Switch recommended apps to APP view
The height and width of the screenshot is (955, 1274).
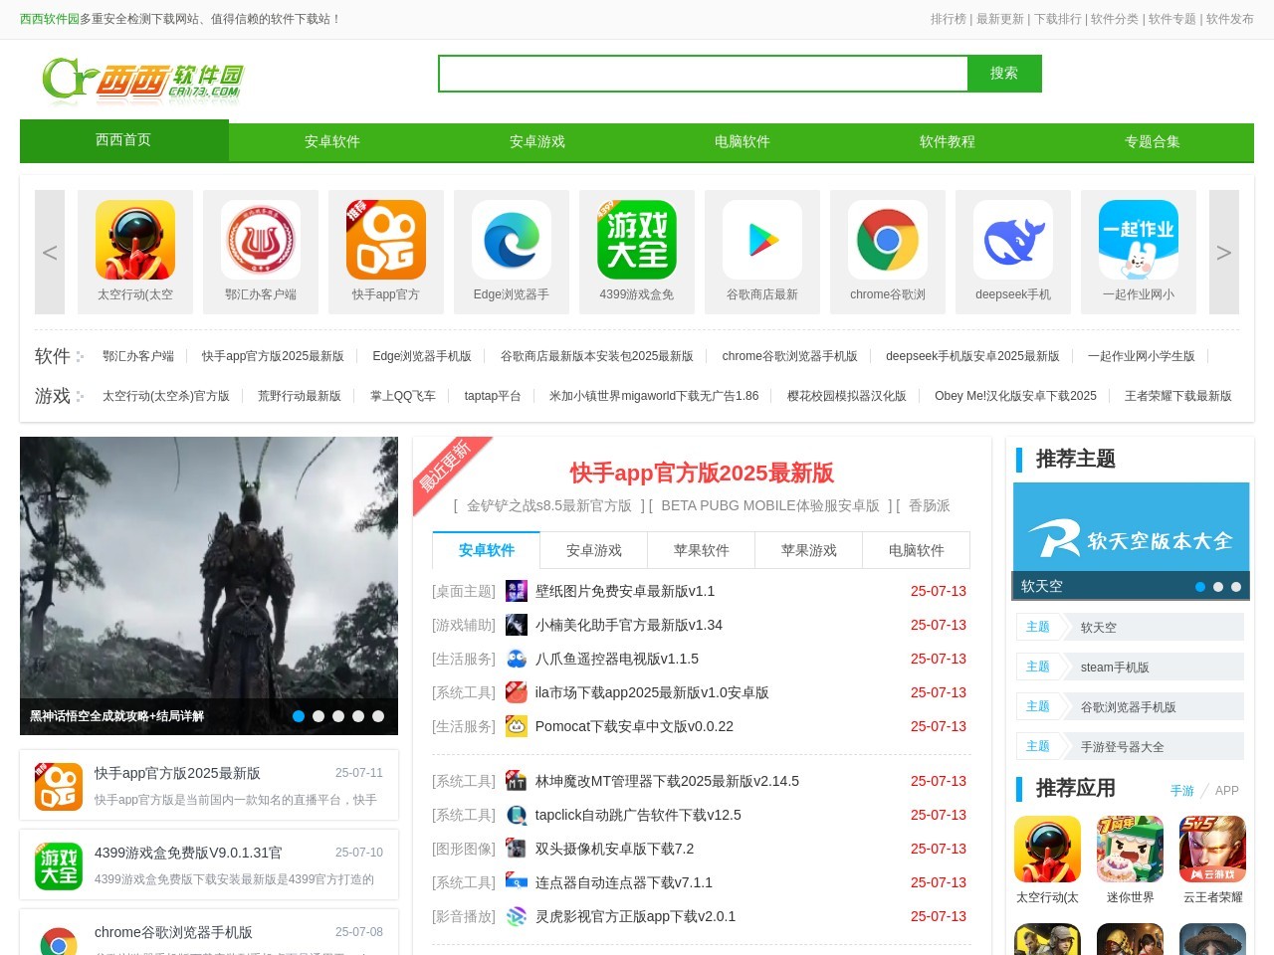(1226, 790)
